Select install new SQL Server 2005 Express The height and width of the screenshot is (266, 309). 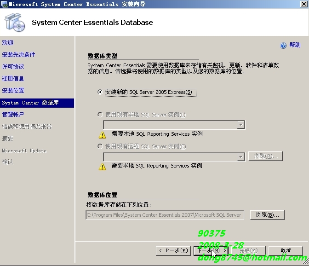coord(100,92)
